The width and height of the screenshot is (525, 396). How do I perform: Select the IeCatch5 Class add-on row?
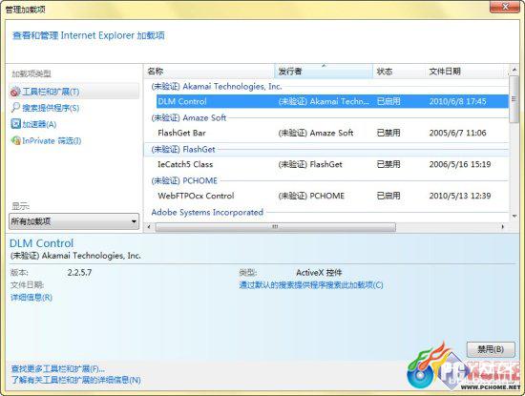(x=332, y=164)
